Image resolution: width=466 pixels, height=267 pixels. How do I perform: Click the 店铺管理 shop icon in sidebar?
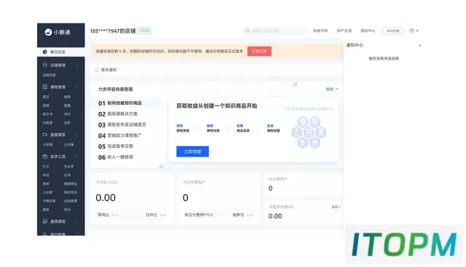[x=45, y=65]
